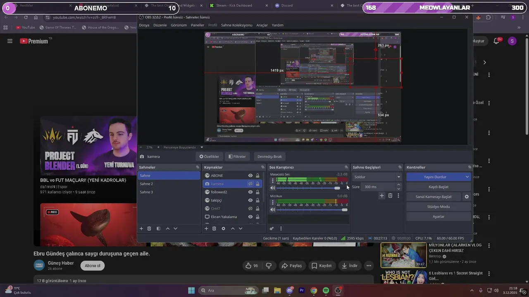This screenshot has height=297, width=529.
Task: Hide the Ekran Yakalama source
Action: pyautogui.click(x=250, y=217)
